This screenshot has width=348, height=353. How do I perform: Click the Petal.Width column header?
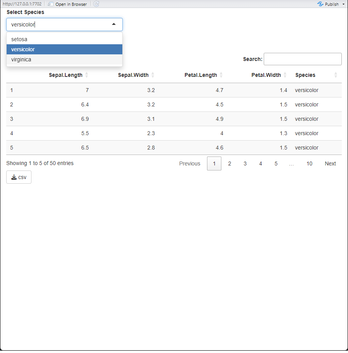(266, 75)
